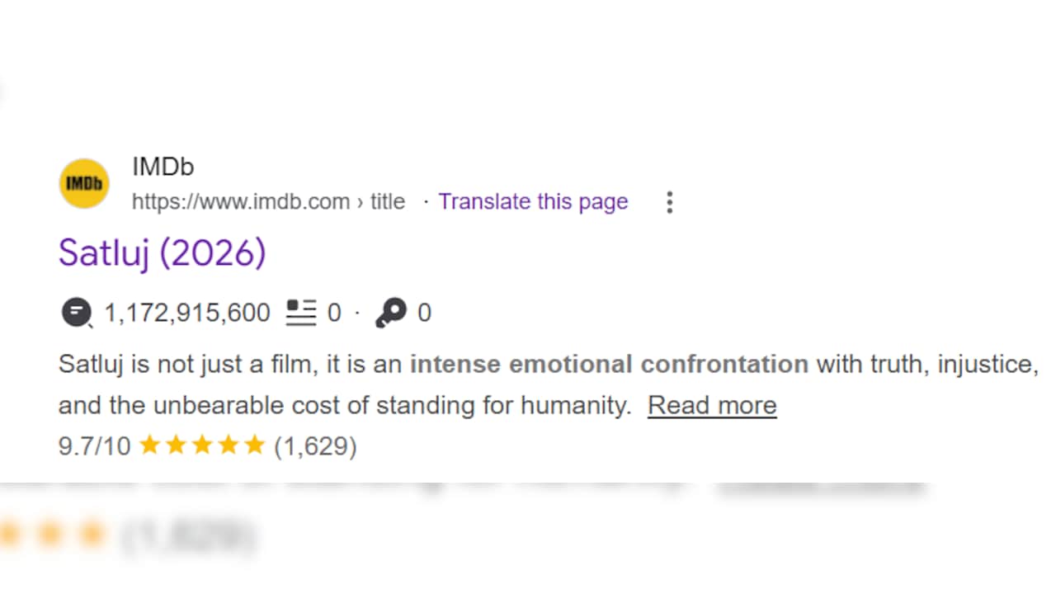Click bold intense emotional confrontation text
This screenshot has height=594, width=1056.
click(x=609, y=364)
